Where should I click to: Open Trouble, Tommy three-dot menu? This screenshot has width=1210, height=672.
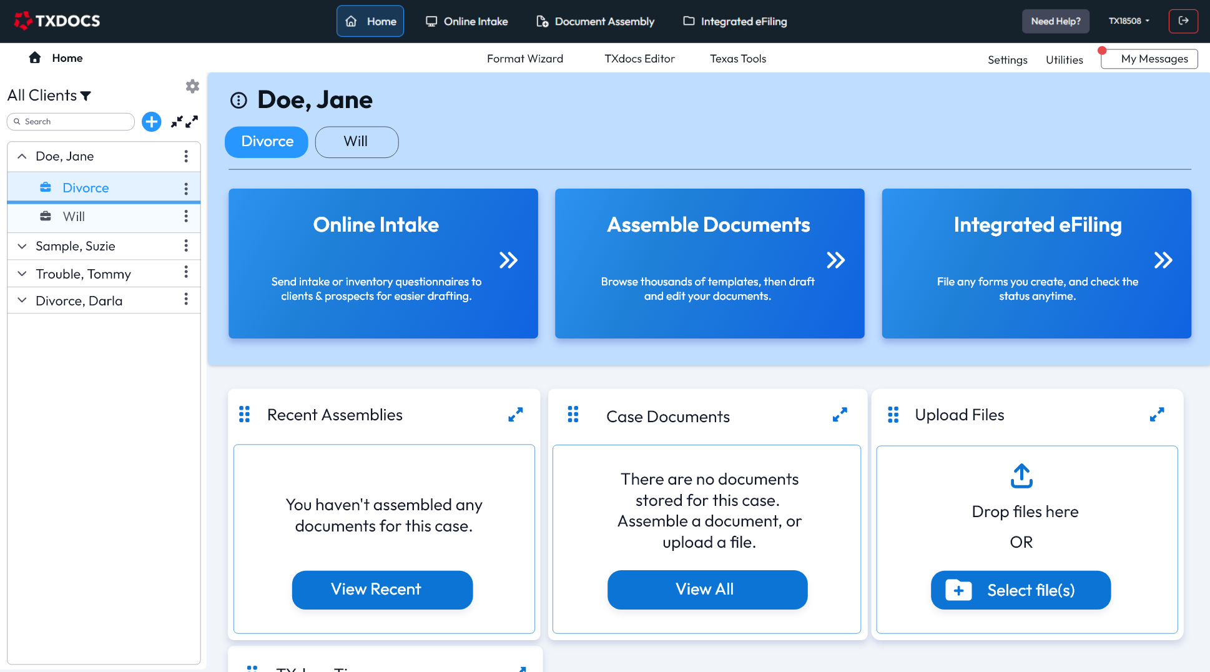point(186,272)
